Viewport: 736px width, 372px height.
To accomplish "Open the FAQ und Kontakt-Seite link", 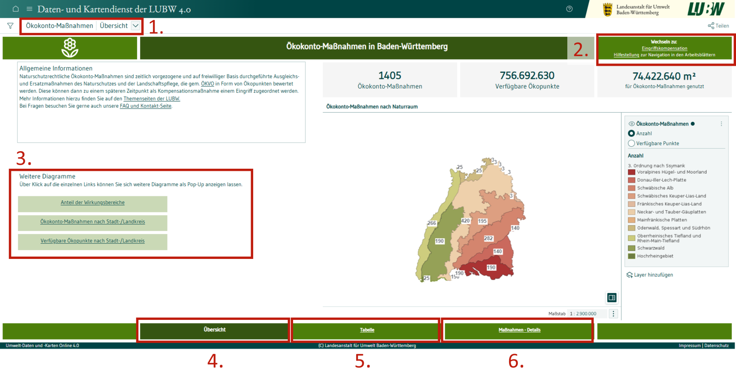I will tap(145, 106).
